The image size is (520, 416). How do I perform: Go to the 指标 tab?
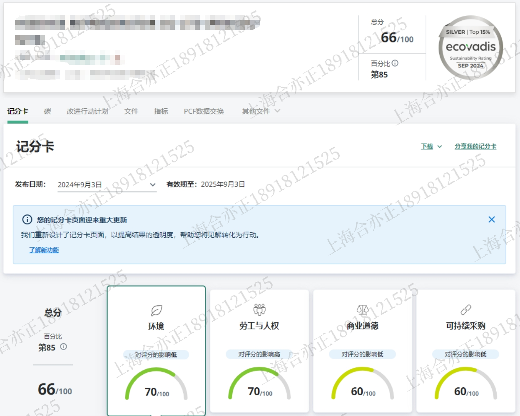click(161, 111)
